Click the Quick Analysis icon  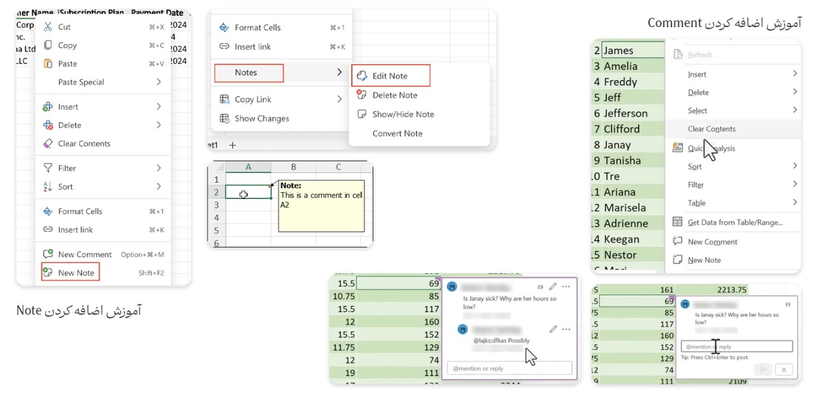pyautogui.click(x=677, y=148)
